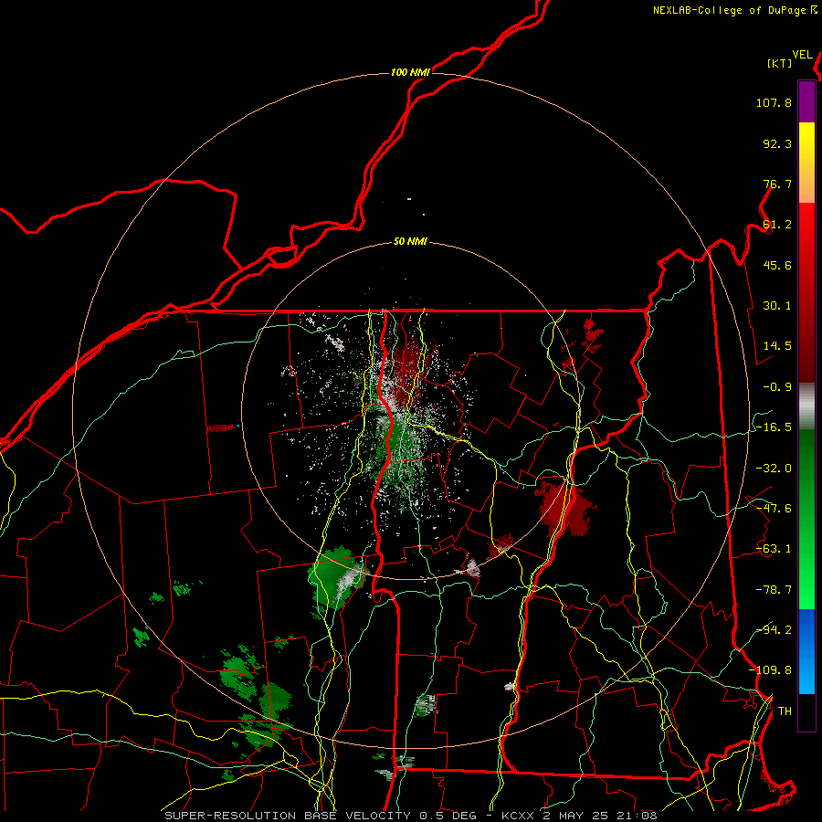This screenshot has width=822, height=822.
Task: Click the 30.1 legend value
Action: [777, 306]
